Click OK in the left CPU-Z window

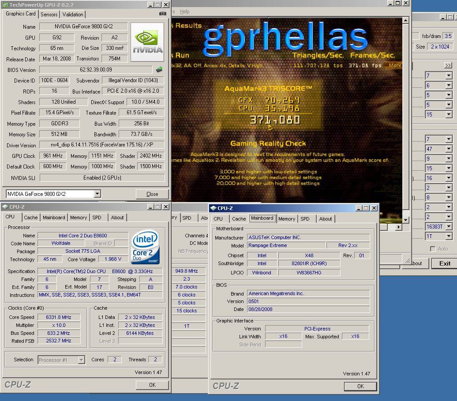tap(152, 385)
